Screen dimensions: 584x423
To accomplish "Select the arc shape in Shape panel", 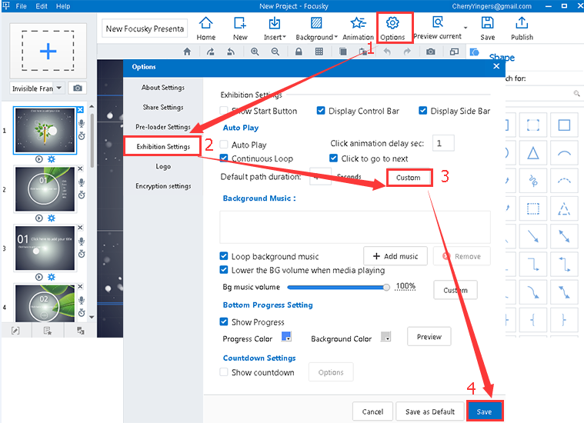I will coord(564,153).
